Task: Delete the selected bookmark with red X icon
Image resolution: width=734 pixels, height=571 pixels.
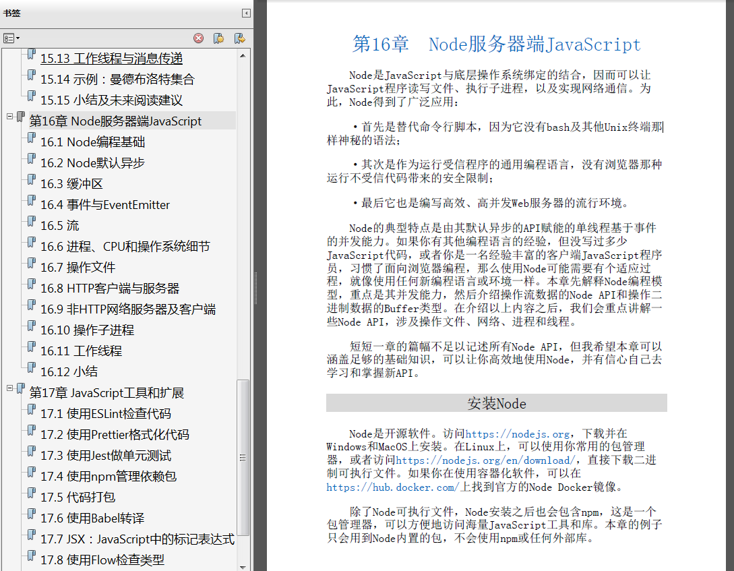Action: coord(198,38)
